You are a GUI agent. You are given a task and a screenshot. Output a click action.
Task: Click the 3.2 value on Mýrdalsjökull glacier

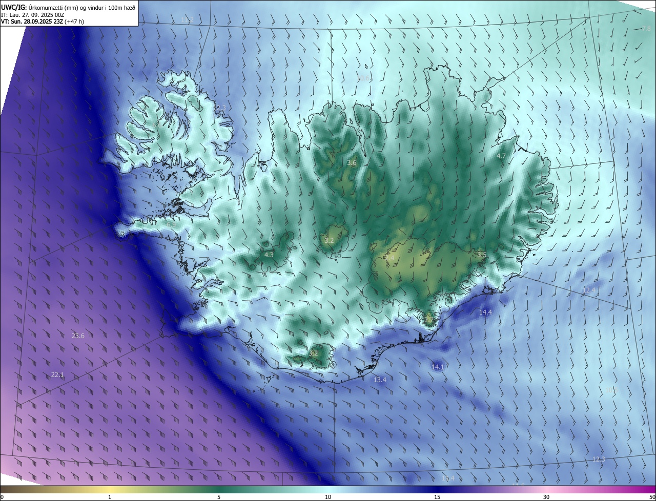[313, 353]
